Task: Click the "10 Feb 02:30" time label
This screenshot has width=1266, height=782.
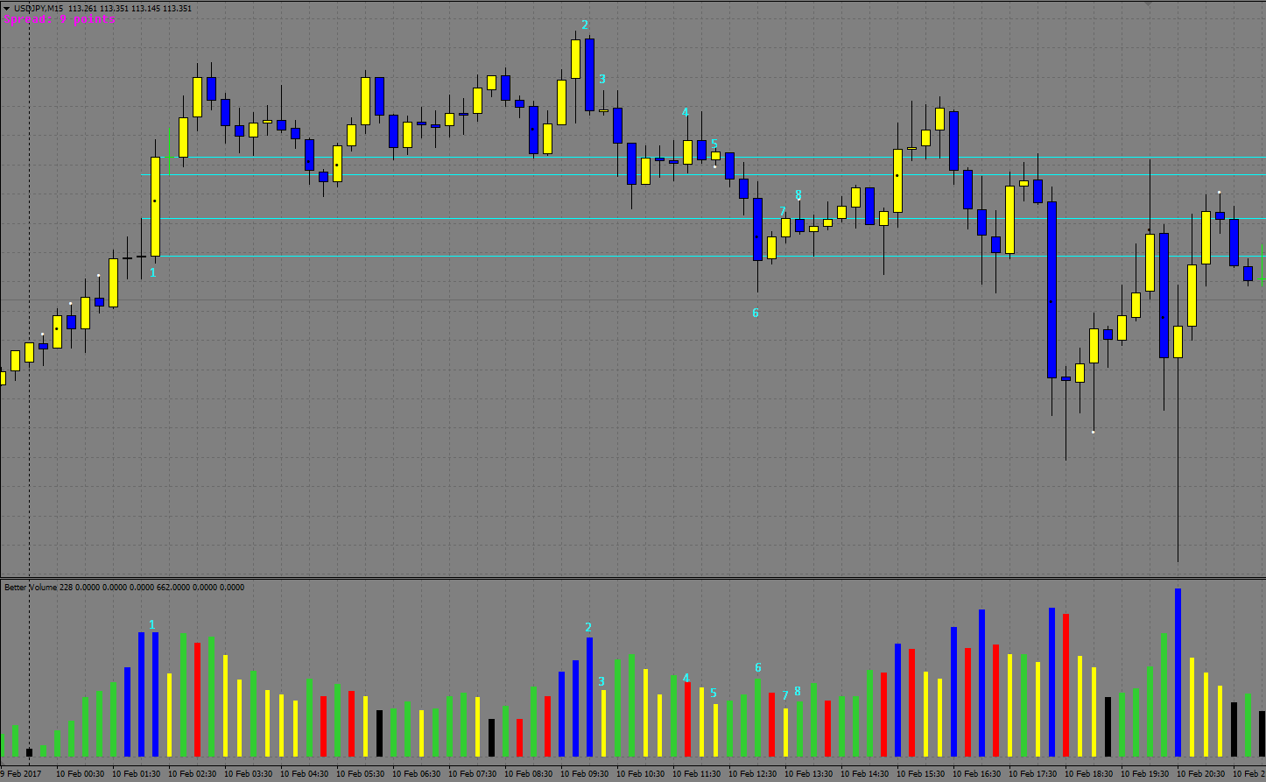Action: tap(192, 774)
